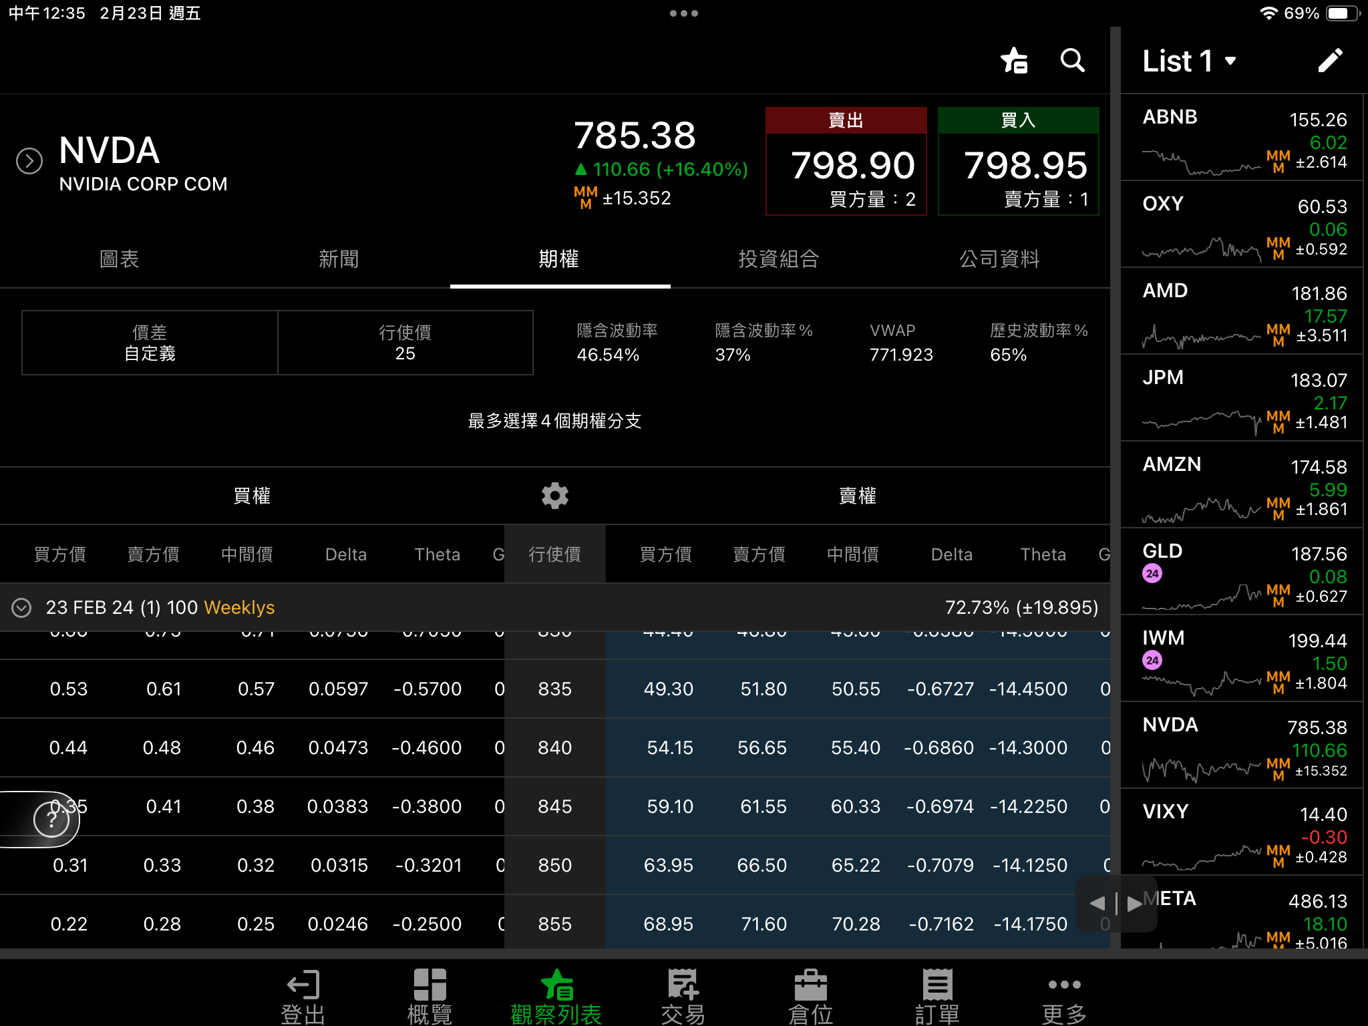This screenshot has width=1368, height=1026.
Task: Tap the 72.73% (±19.895) expiry volatility text
Action: [x=1021, y=607]
